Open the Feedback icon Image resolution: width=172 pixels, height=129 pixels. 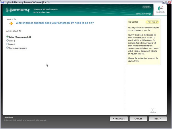point(153,111)
